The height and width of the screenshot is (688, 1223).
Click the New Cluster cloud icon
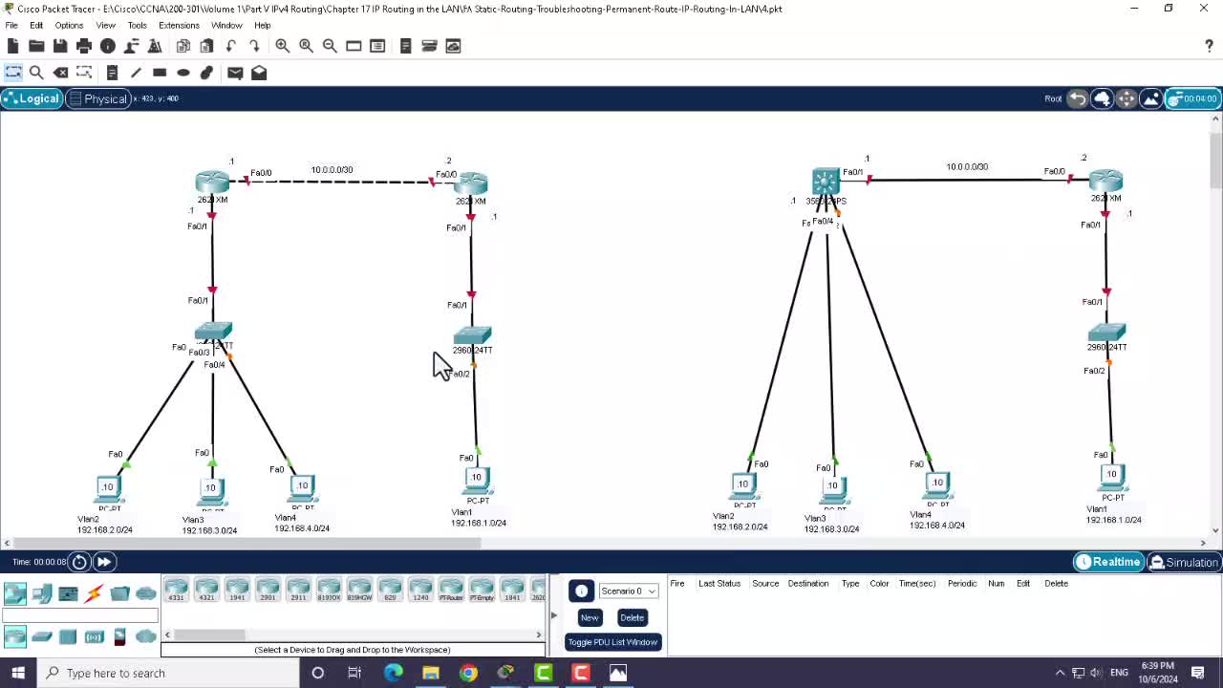tap(1102, 98)
